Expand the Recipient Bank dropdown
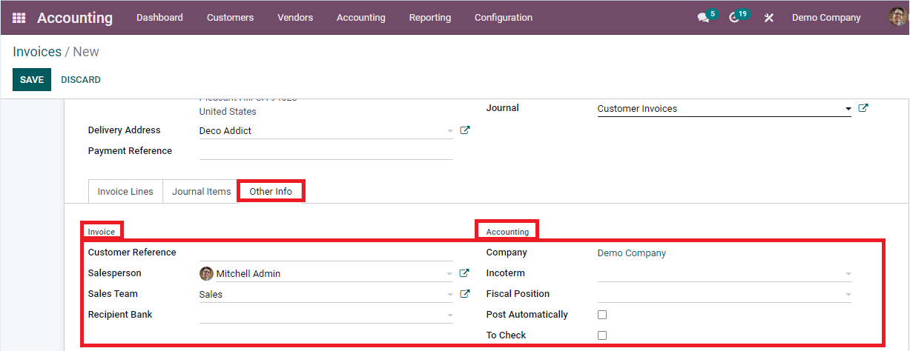The height and width of the screenshot is (351, 910). tap(449, 315)
